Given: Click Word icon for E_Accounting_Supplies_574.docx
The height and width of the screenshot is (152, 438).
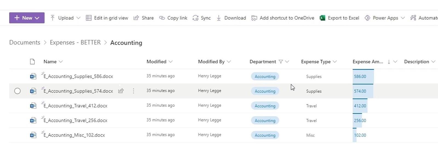Looking at the screenshot, I should point(33,91).
